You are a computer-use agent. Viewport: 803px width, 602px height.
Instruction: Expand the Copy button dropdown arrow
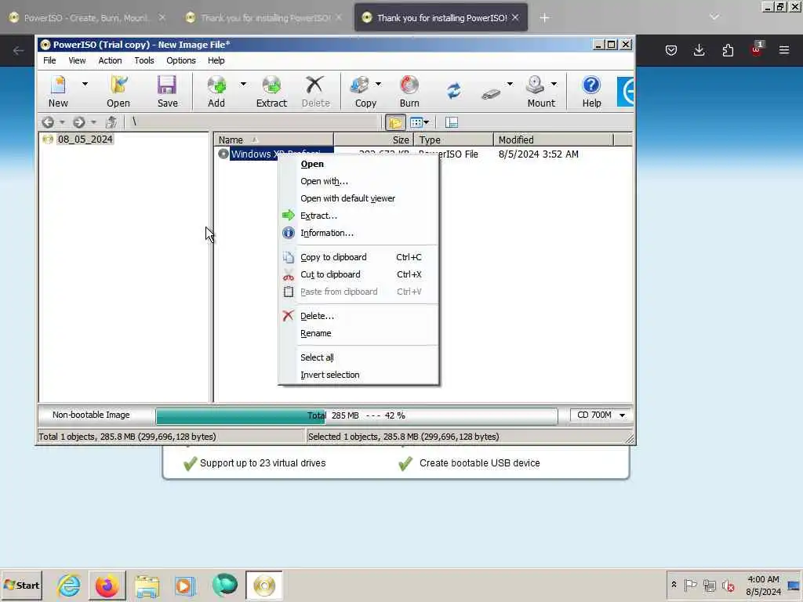tap(379, 84)
